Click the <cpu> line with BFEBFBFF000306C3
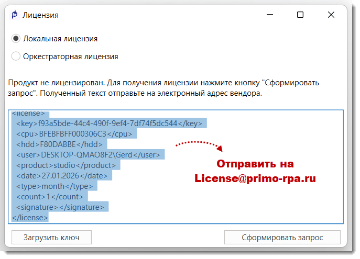 coord(76,134)
